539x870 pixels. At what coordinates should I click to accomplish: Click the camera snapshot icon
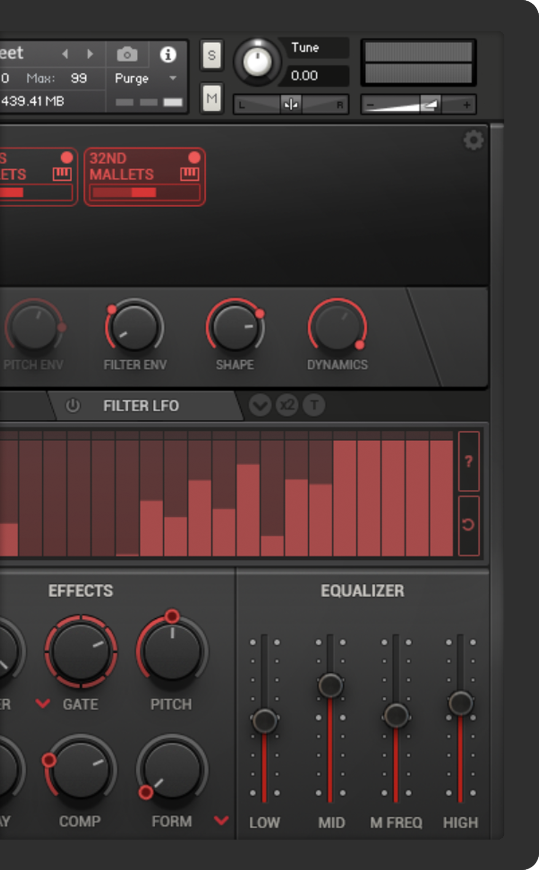[127, 55]
